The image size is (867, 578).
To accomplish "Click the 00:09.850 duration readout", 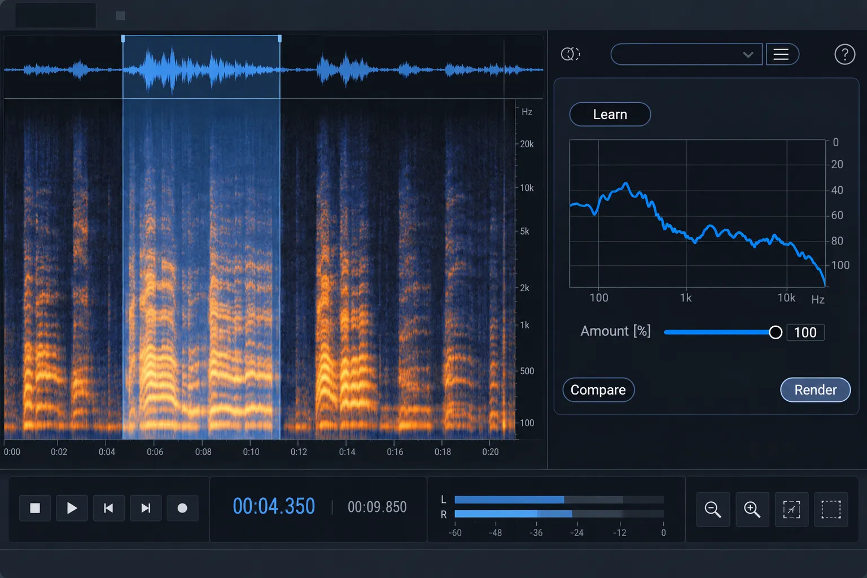I will pyautogui.click(x=377, y=507).
